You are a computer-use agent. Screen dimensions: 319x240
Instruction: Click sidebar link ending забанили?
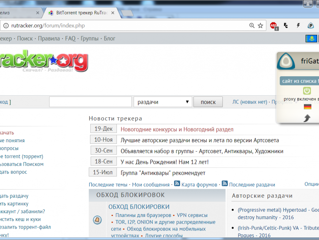[22, 211]
